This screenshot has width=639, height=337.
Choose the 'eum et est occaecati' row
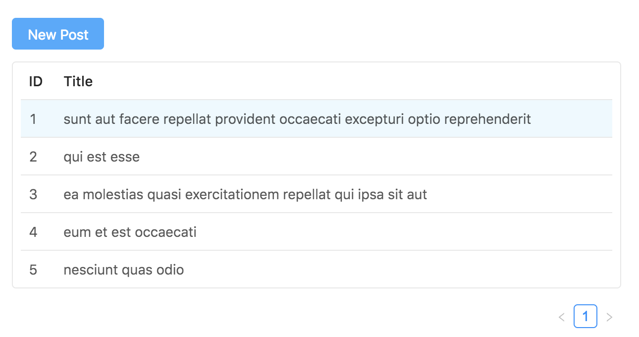pos(130,232)
